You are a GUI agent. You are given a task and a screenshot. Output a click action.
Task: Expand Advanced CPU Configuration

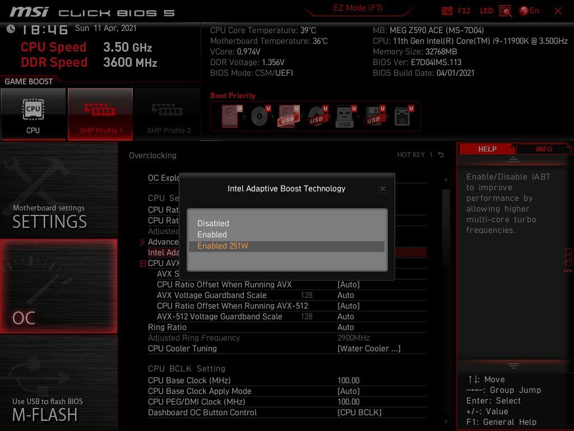pos(163,242)
